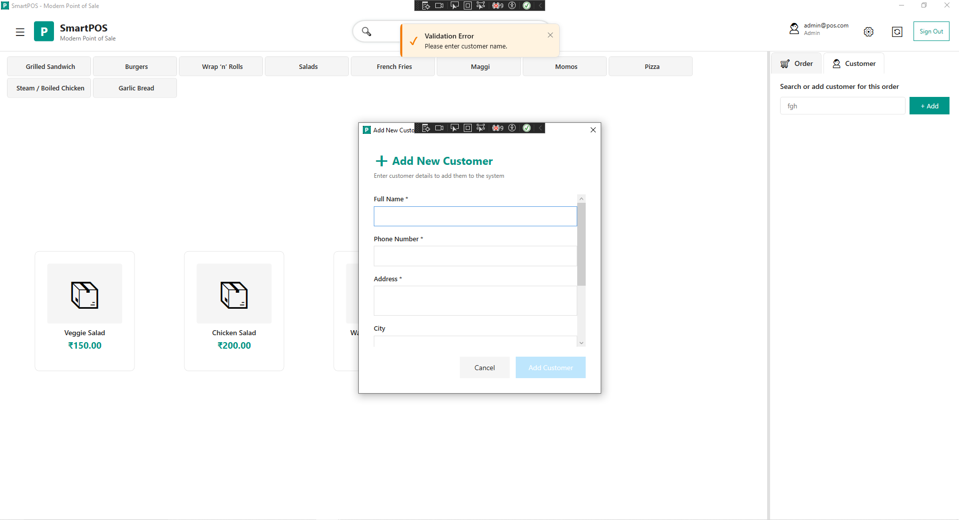Select the Chicken Salad product card

(x=234, y=310)
